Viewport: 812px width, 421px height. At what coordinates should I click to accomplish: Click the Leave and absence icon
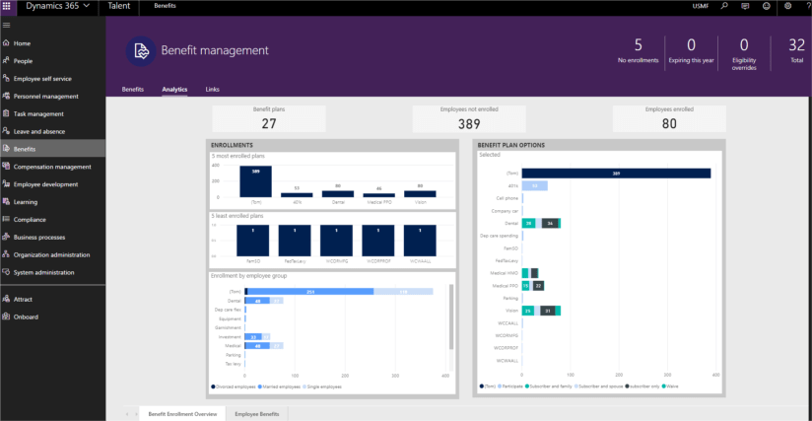pos(6,131)
